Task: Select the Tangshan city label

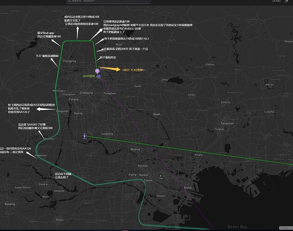Action: [x=227, y=123]
